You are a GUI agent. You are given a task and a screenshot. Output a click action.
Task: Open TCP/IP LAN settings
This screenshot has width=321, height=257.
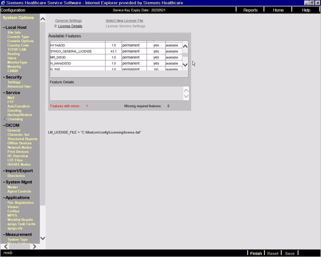pyautogui.click(x=17, y=50)
